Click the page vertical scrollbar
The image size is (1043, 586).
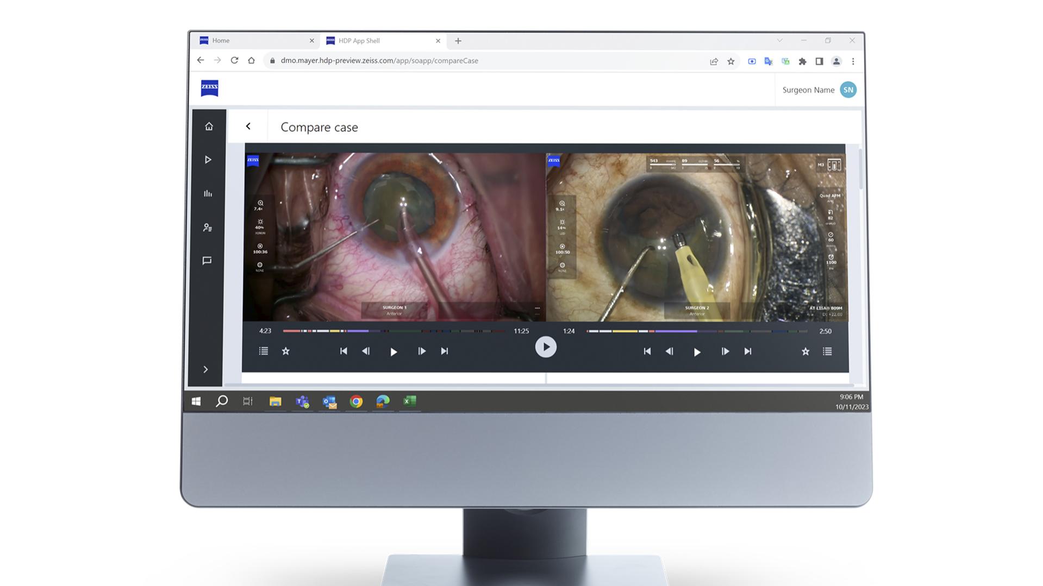tap(861, 168)
